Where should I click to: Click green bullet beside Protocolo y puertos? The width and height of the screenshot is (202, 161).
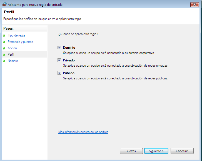click(4, 42)
